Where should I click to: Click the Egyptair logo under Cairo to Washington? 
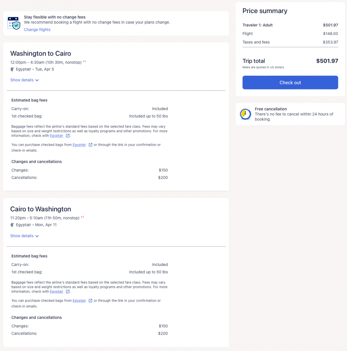12,225
